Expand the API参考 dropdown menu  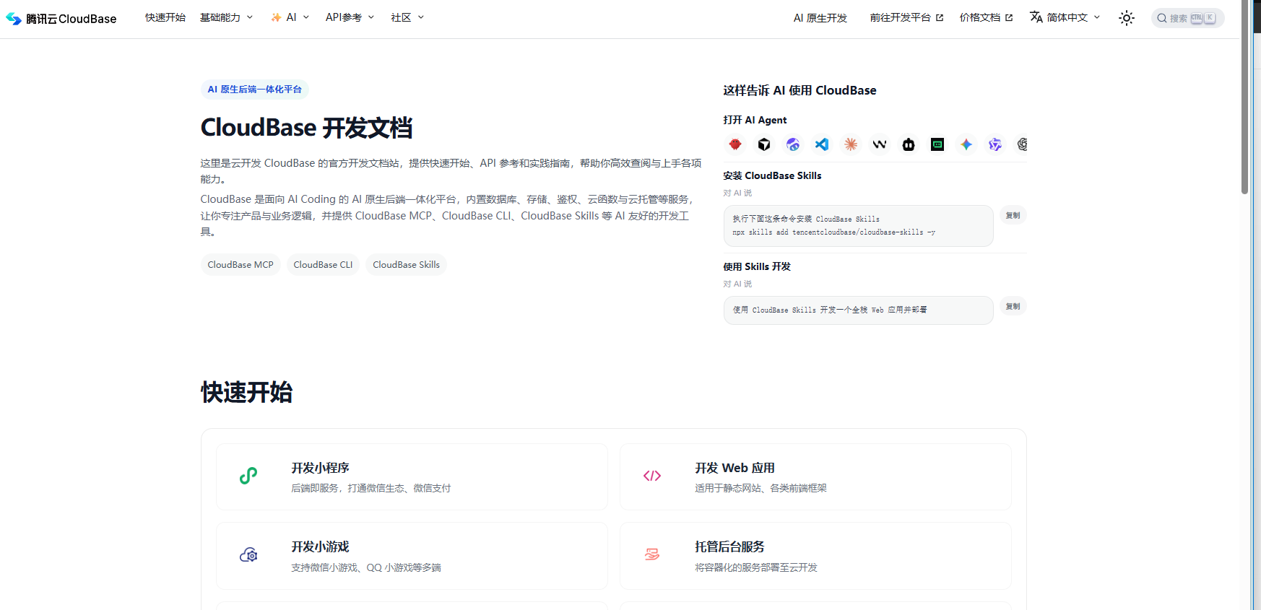[x=350, y=17]
